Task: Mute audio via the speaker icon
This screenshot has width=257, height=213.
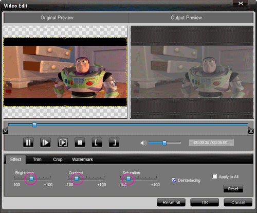Action: (x=143, y=143)
